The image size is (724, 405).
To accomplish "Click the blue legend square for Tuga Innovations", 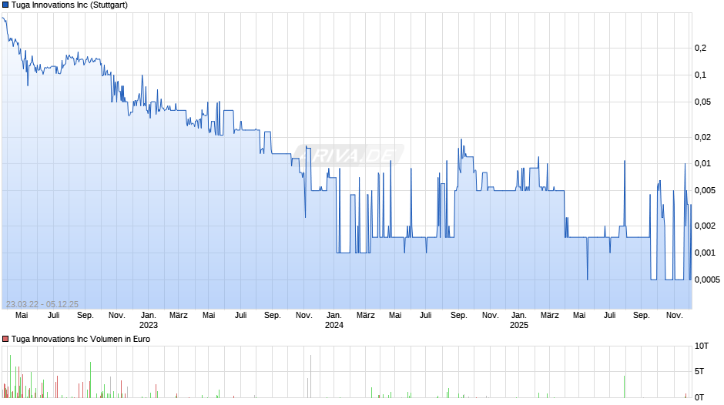I will (5, 5).
